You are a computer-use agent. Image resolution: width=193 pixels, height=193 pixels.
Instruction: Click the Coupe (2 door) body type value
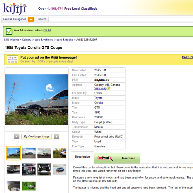(x=103, y=122)
